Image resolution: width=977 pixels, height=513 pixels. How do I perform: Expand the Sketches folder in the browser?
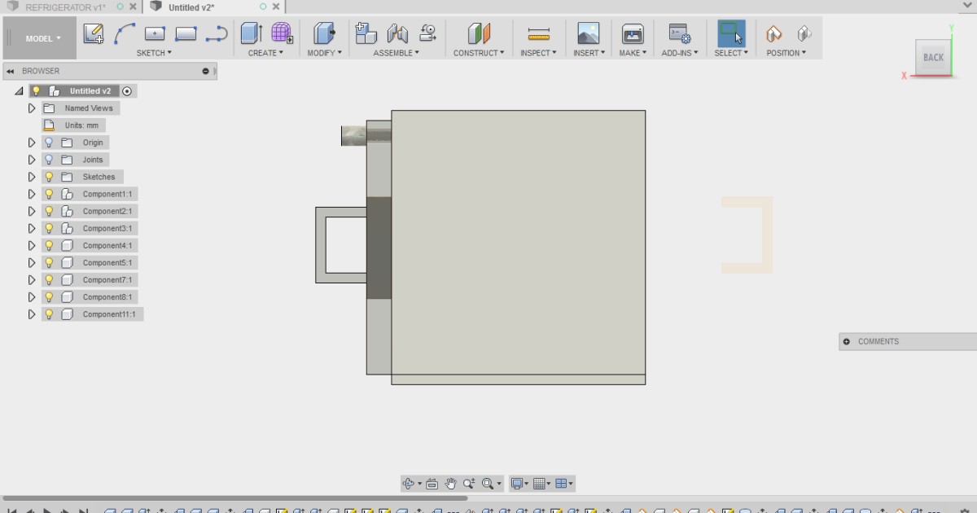(x=31, y=177)
